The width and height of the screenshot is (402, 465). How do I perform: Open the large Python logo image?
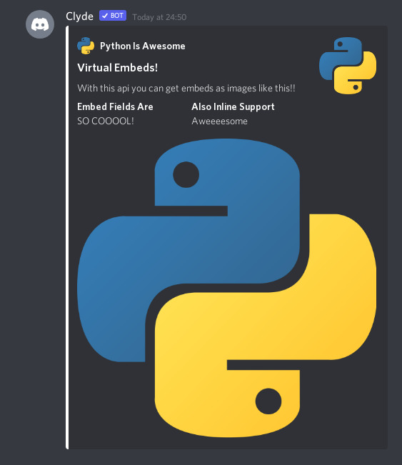(x=227, y=288)
